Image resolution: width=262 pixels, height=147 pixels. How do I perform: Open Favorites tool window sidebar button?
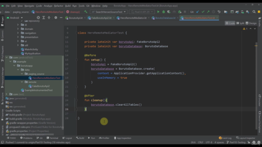(2, 115)
